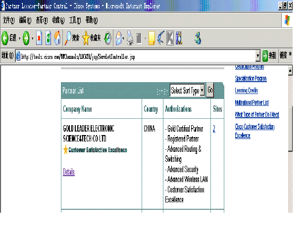Click the green Go arrow beside address
307x236 pixels.
tap(265, 56)
